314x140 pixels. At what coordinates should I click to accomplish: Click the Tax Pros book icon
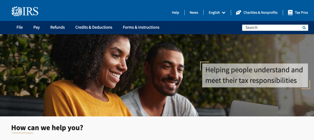tap(290, 13)
